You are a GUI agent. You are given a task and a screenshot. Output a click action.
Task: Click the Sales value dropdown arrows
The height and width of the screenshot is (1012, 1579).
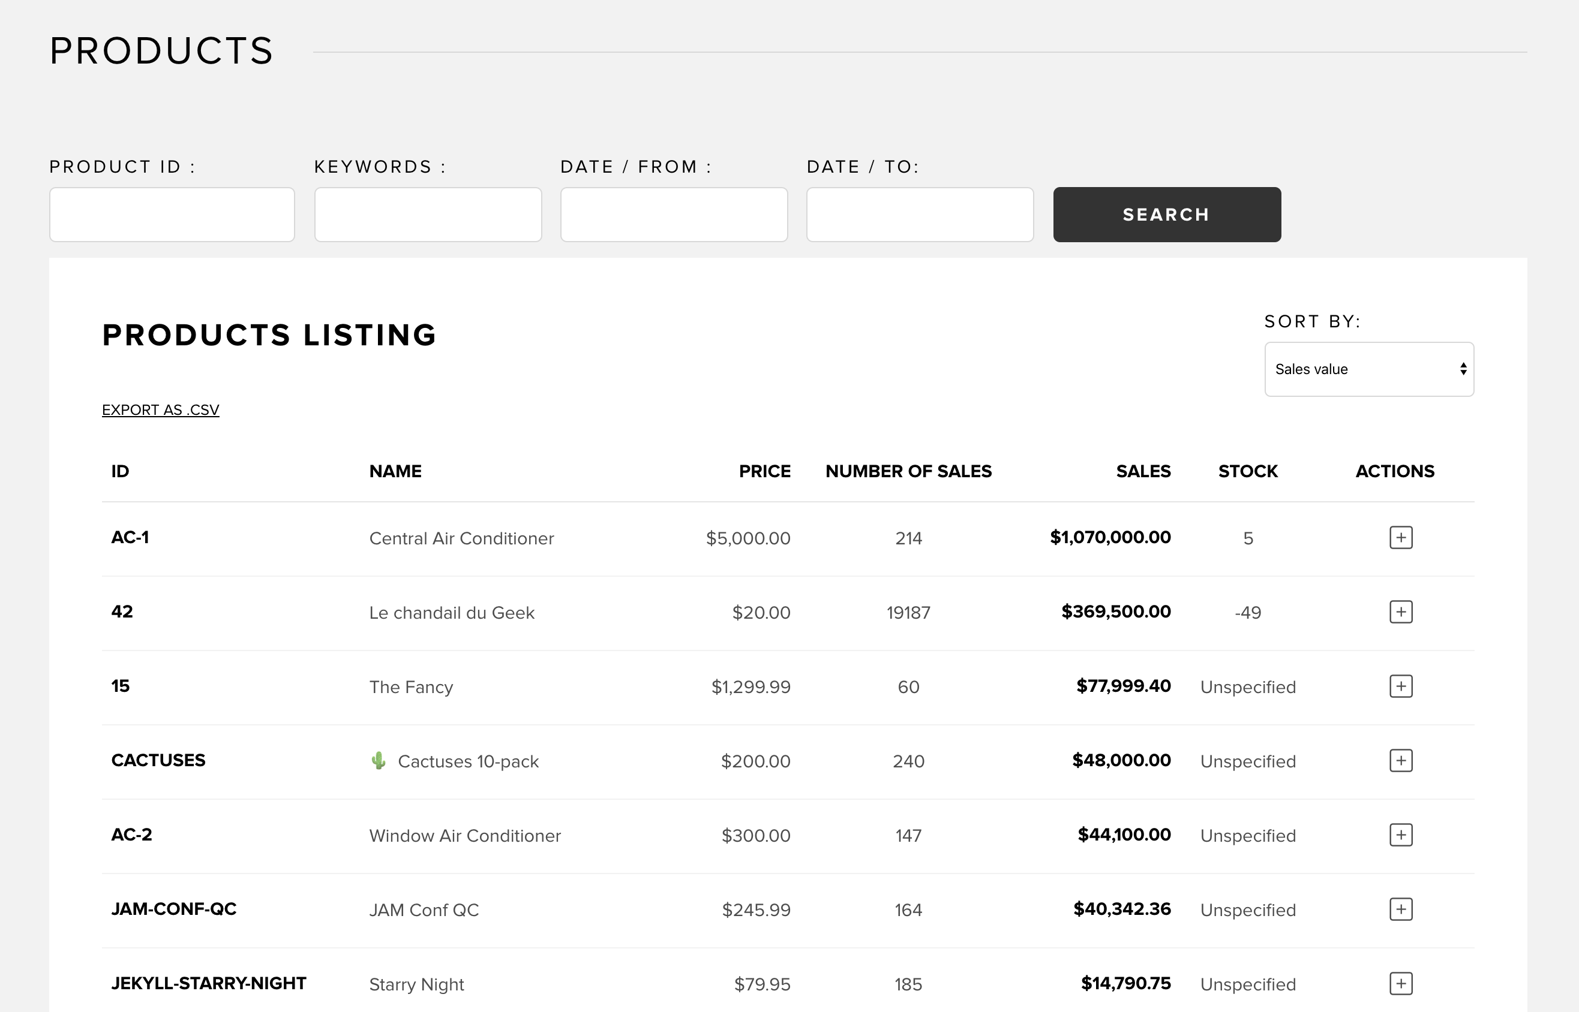click(x=1463, y=369)
